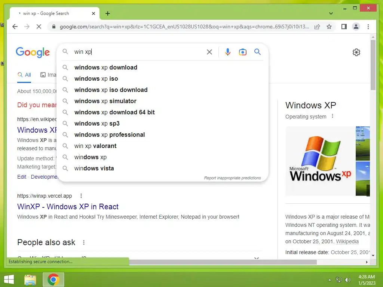
Task: Share this page from address bar
Action: coord(317,27)
